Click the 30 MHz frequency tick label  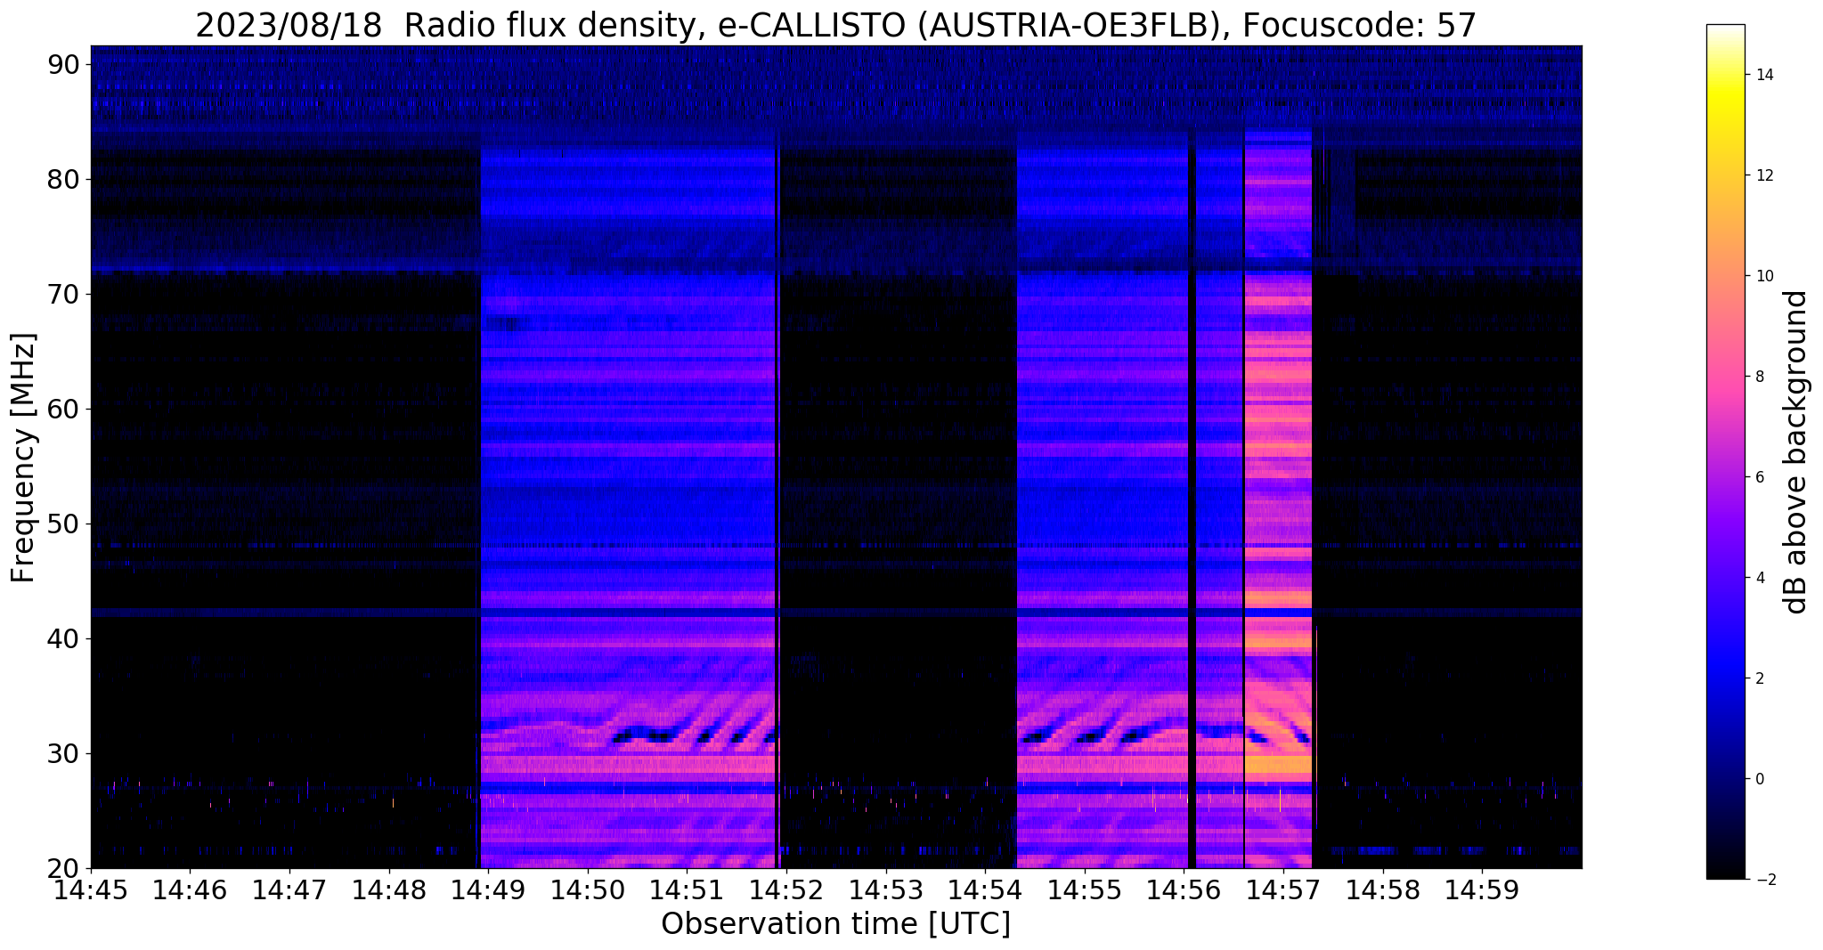[x=65, y=754]
